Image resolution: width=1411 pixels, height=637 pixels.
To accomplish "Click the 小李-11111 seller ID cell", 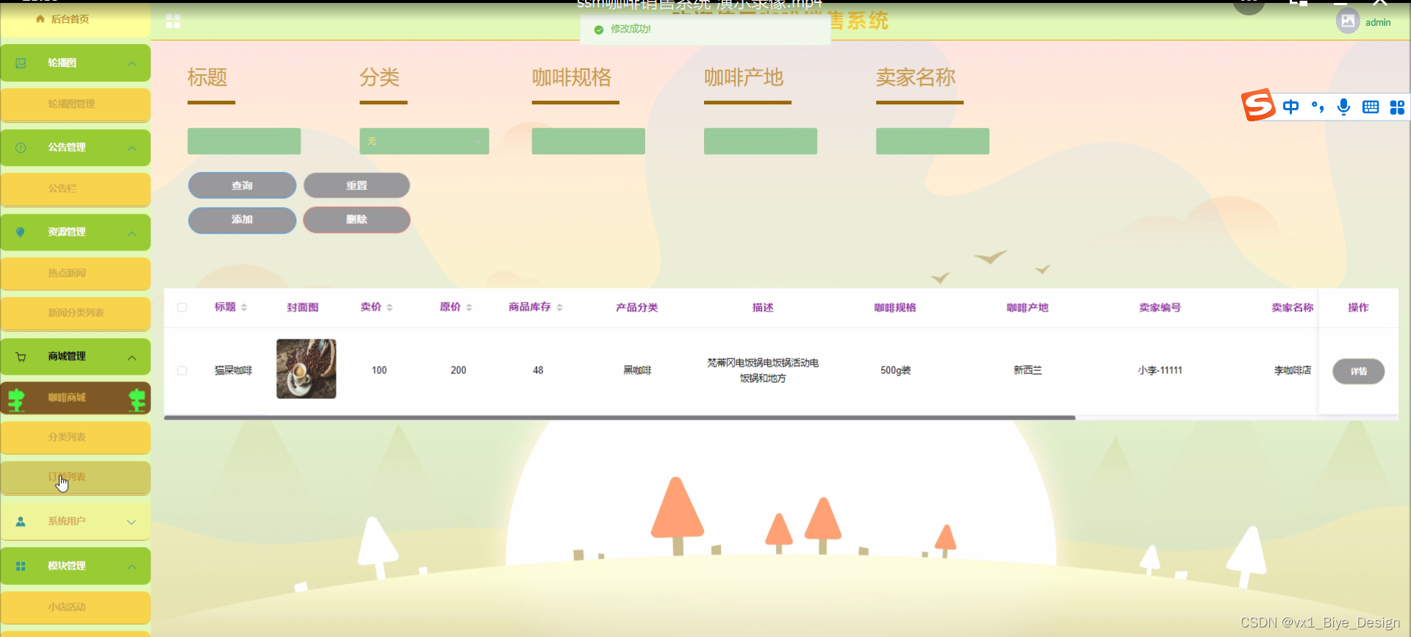I will (1160, 370).
